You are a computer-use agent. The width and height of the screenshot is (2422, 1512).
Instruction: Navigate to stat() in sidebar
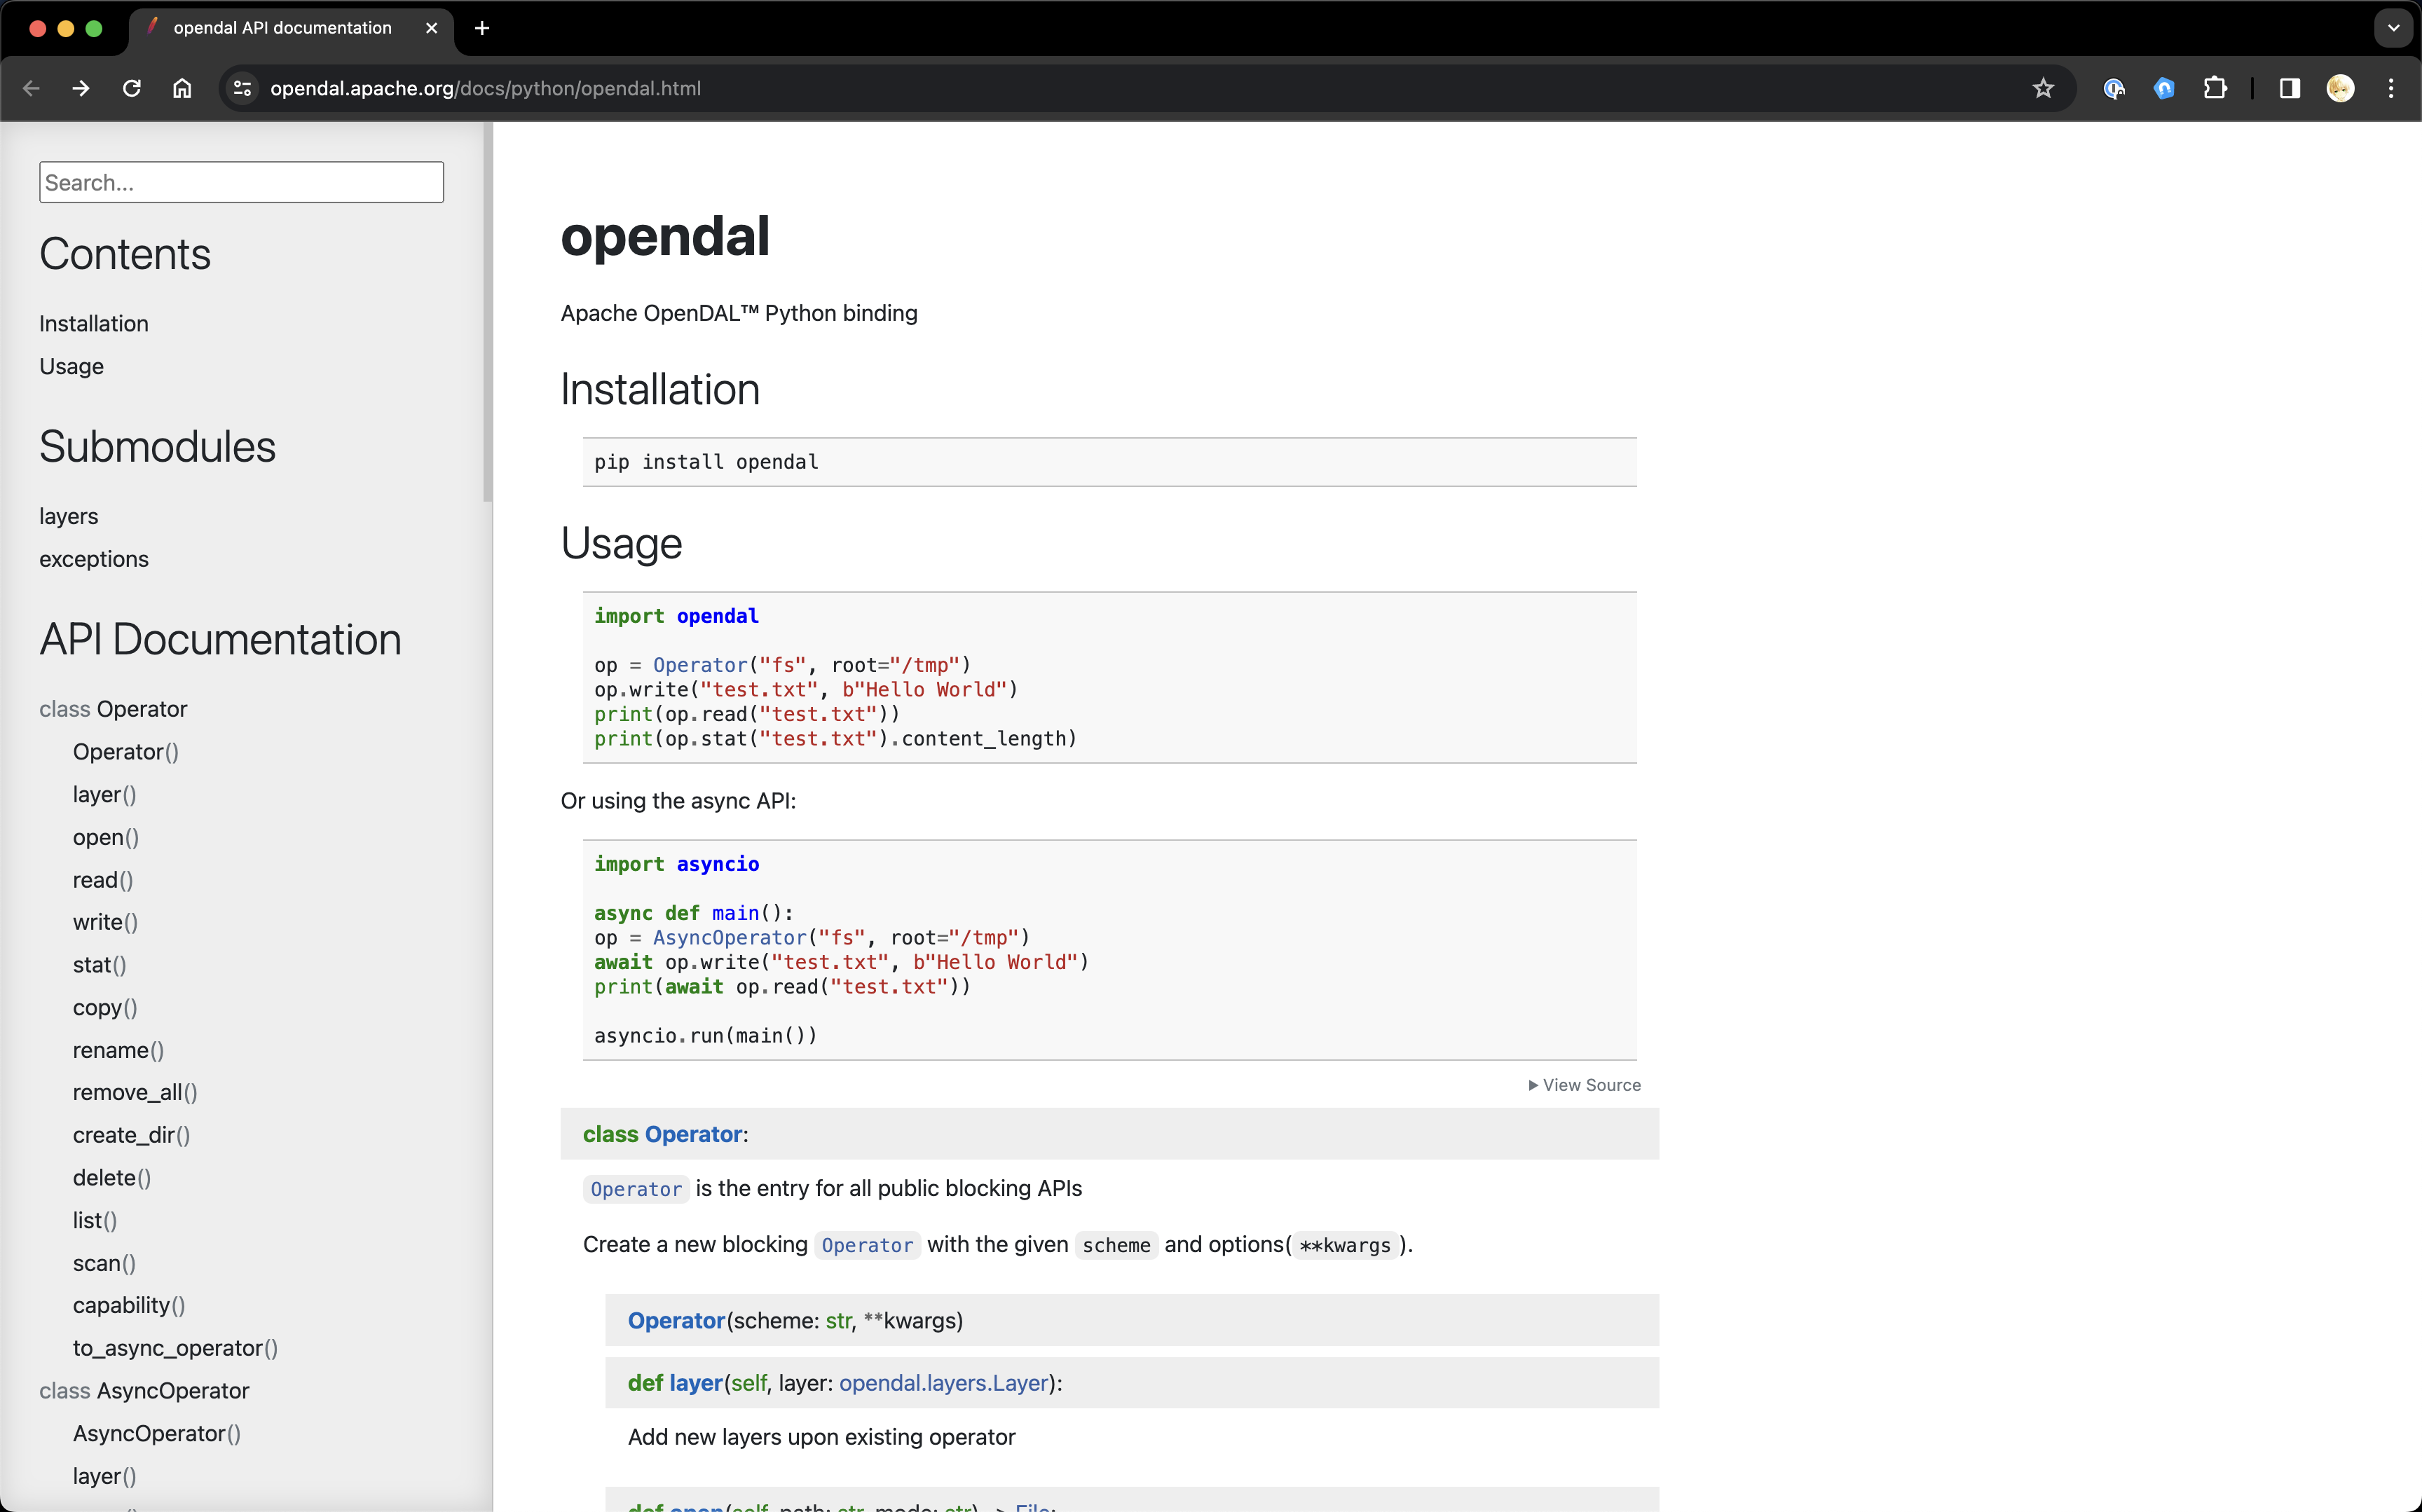(99, 965)
